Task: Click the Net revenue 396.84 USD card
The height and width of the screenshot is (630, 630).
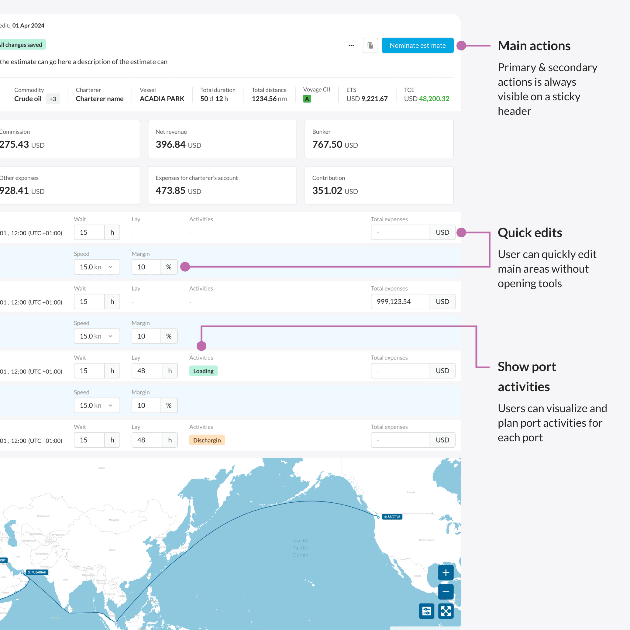Action: [x=222, y=139]
